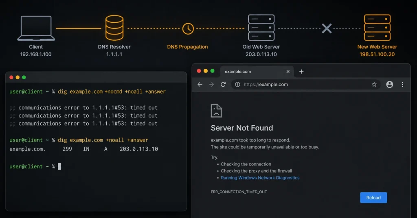417x218 pixels.
Task: Open site info icon in address bar
Action: point(237,85)
